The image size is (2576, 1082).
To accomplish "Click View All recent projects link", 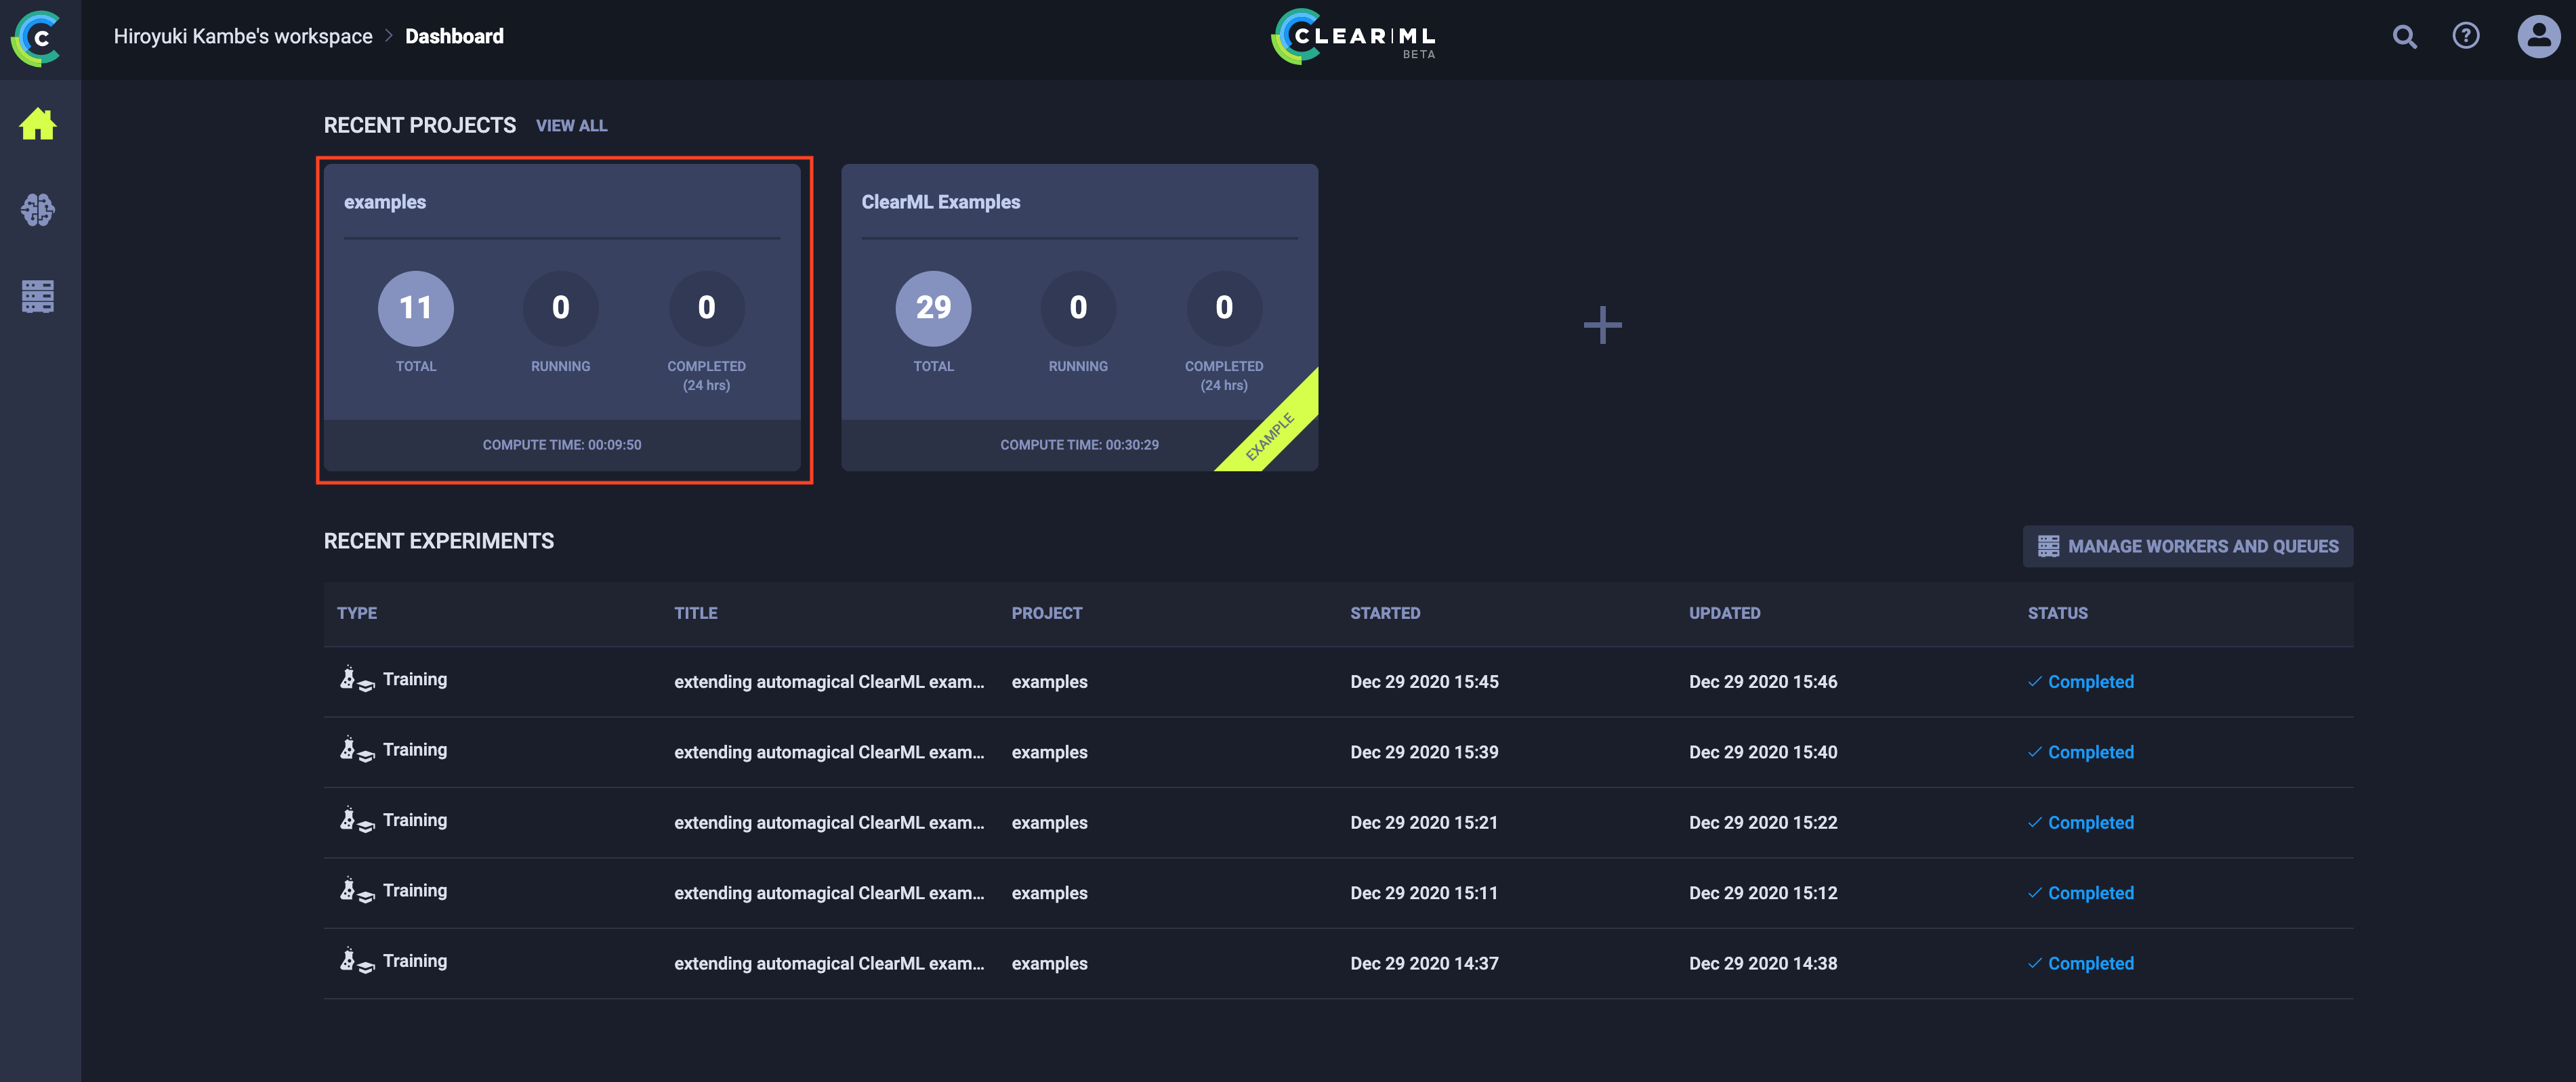I will click(571, 126).
